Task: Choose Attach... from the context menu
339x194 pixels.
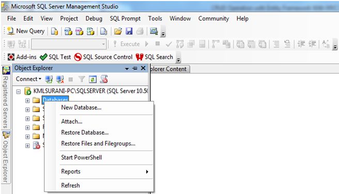Action: tap(71, 121)
